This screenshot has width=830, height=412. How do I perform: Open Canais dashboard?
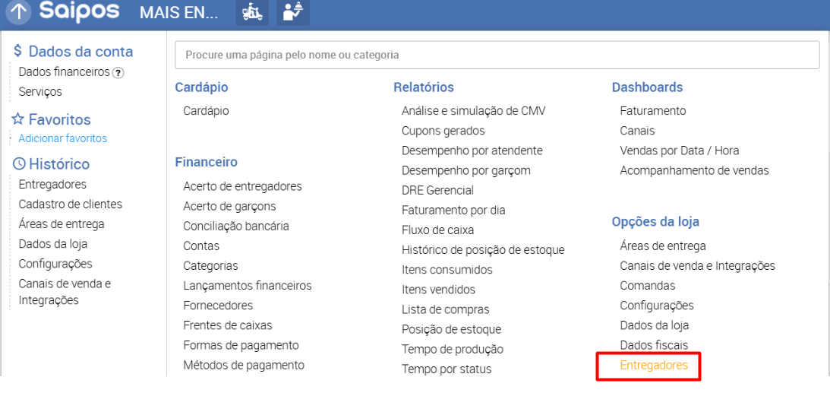tap(637, 130)
